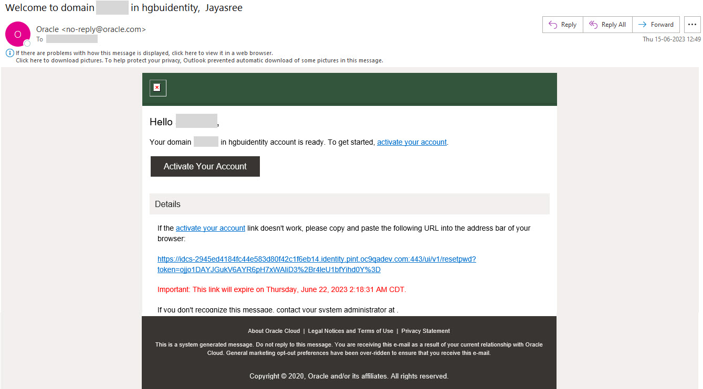Open Legal Notices and Terms of Use
The image size is (703, 389).
tap(350, 331)
